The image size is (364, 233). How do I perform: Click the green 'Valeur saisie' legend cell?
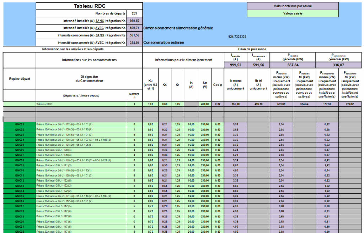(x=292, y=13)
